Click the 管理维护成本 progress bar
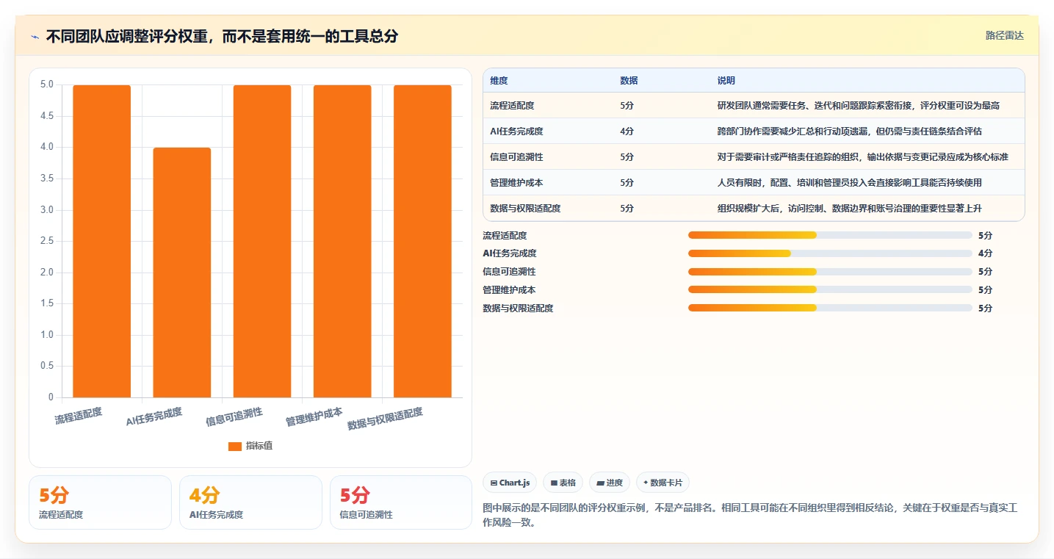Image resolution: width=1054 pixels, height=559 pixels. (830, 289)
